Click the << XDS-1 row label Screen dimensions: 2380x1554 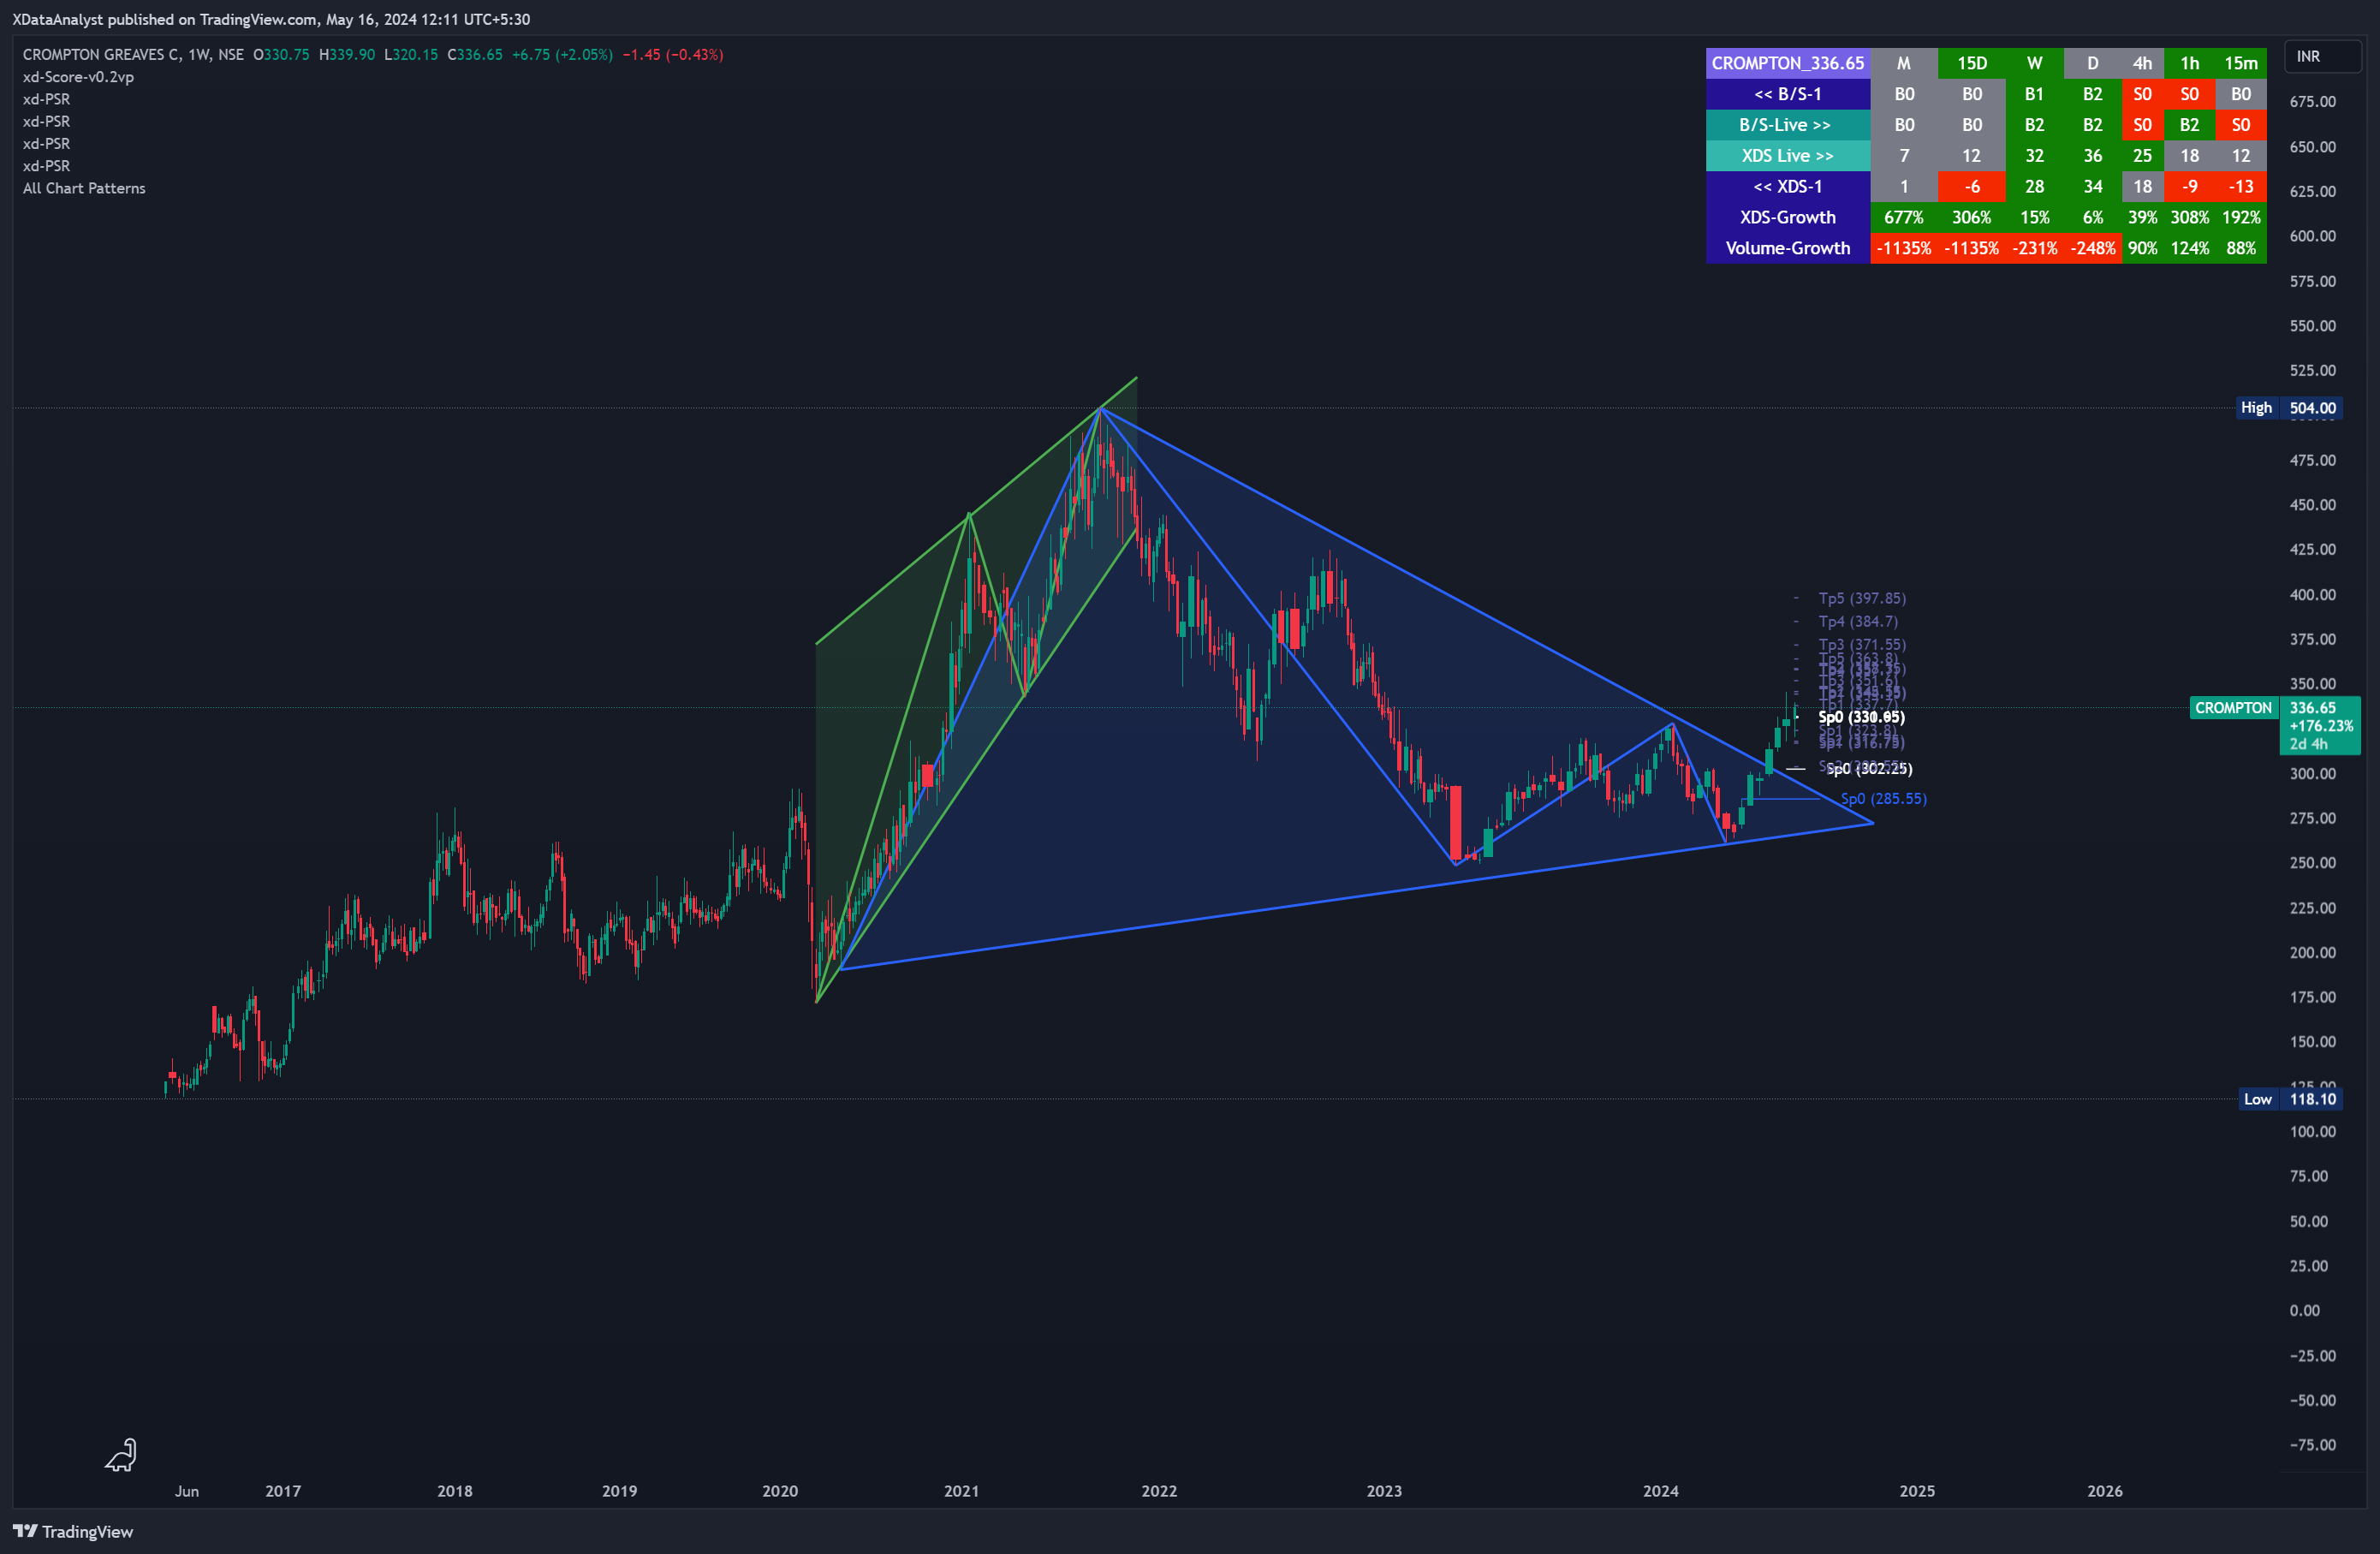click(x=1787, y=186)
